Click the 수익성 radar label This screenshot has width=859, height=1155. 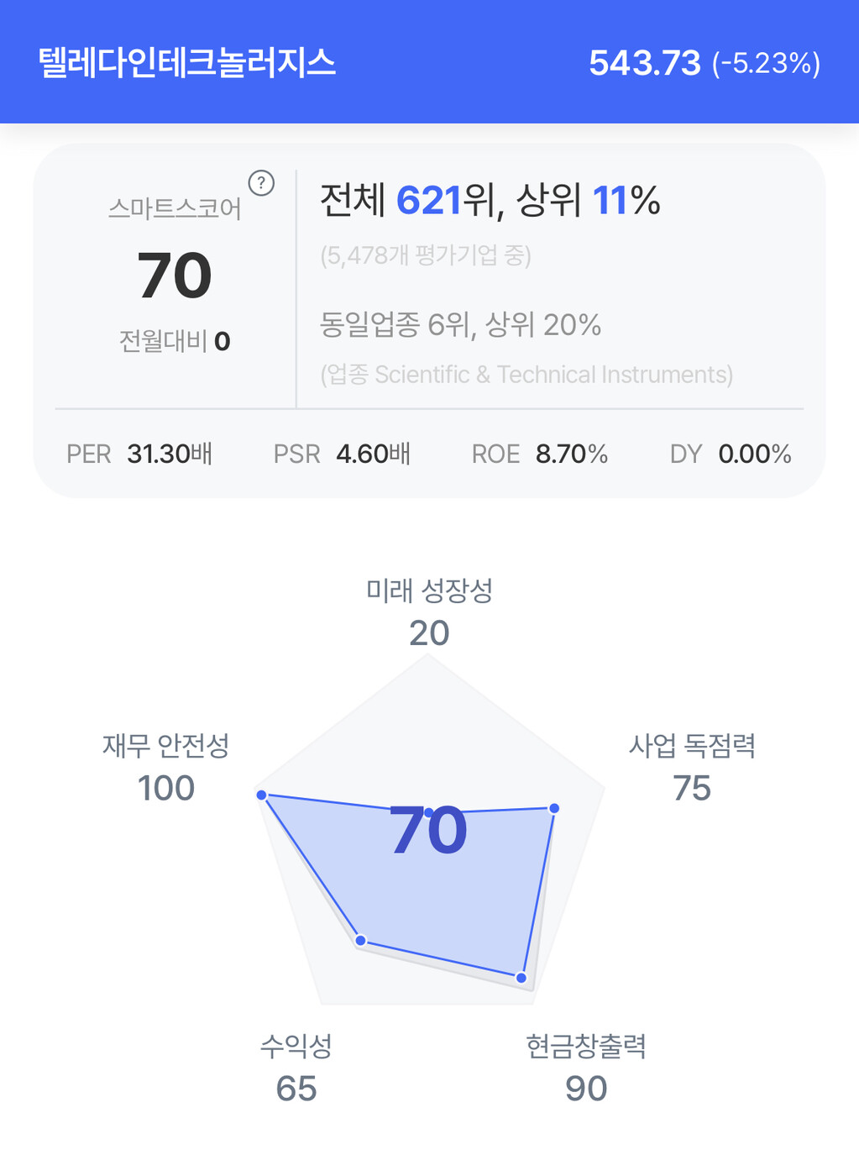pyautogui.click(x=296, y=1047)
